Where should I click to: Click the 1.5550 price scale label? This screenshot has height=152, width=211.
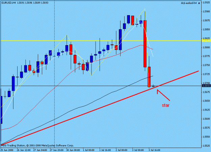pos(206,137)
